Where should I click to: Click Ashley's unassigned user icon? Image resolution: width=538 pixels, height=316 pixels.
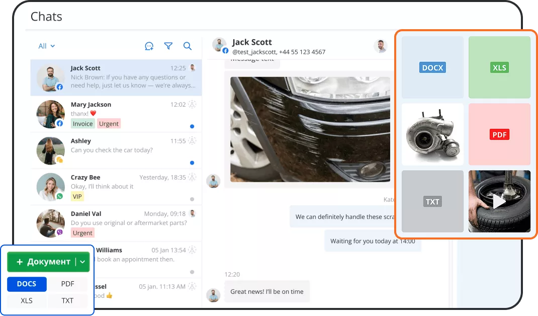193,140
